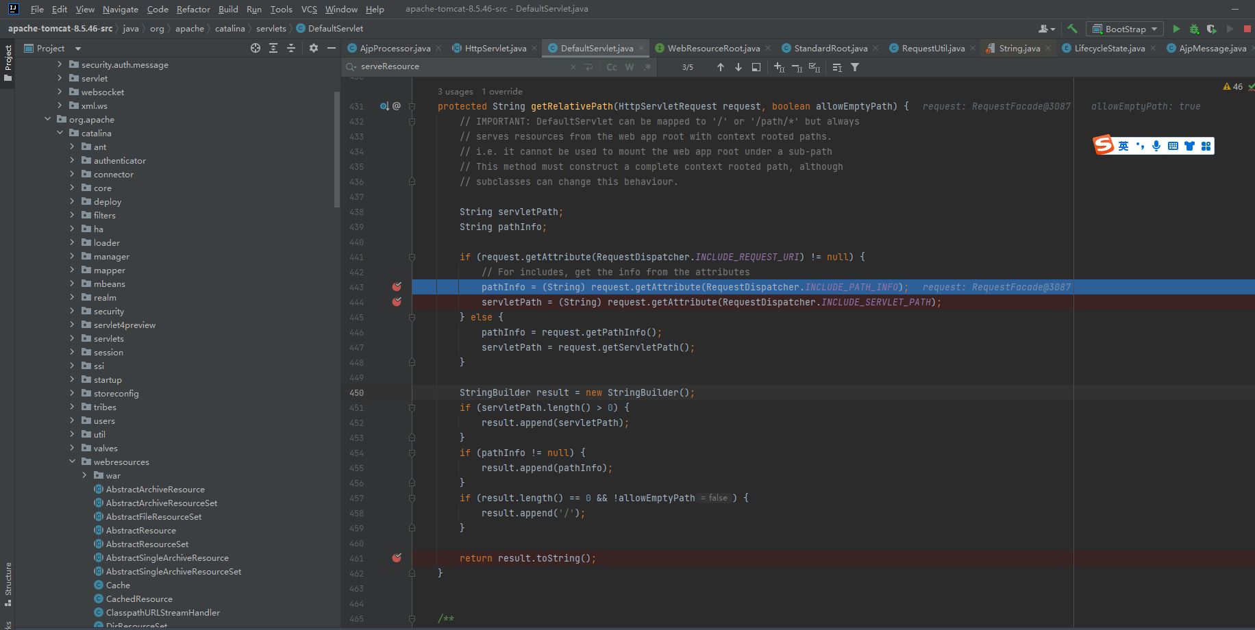Switch to WebResourceRoot.java tab
The height and width of the screenshot is (630, 1255).
coord(714,48)
